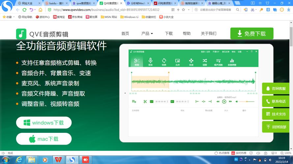Click the 联系电话 side button
293x164 pixels.
click(x=276, y=101)
